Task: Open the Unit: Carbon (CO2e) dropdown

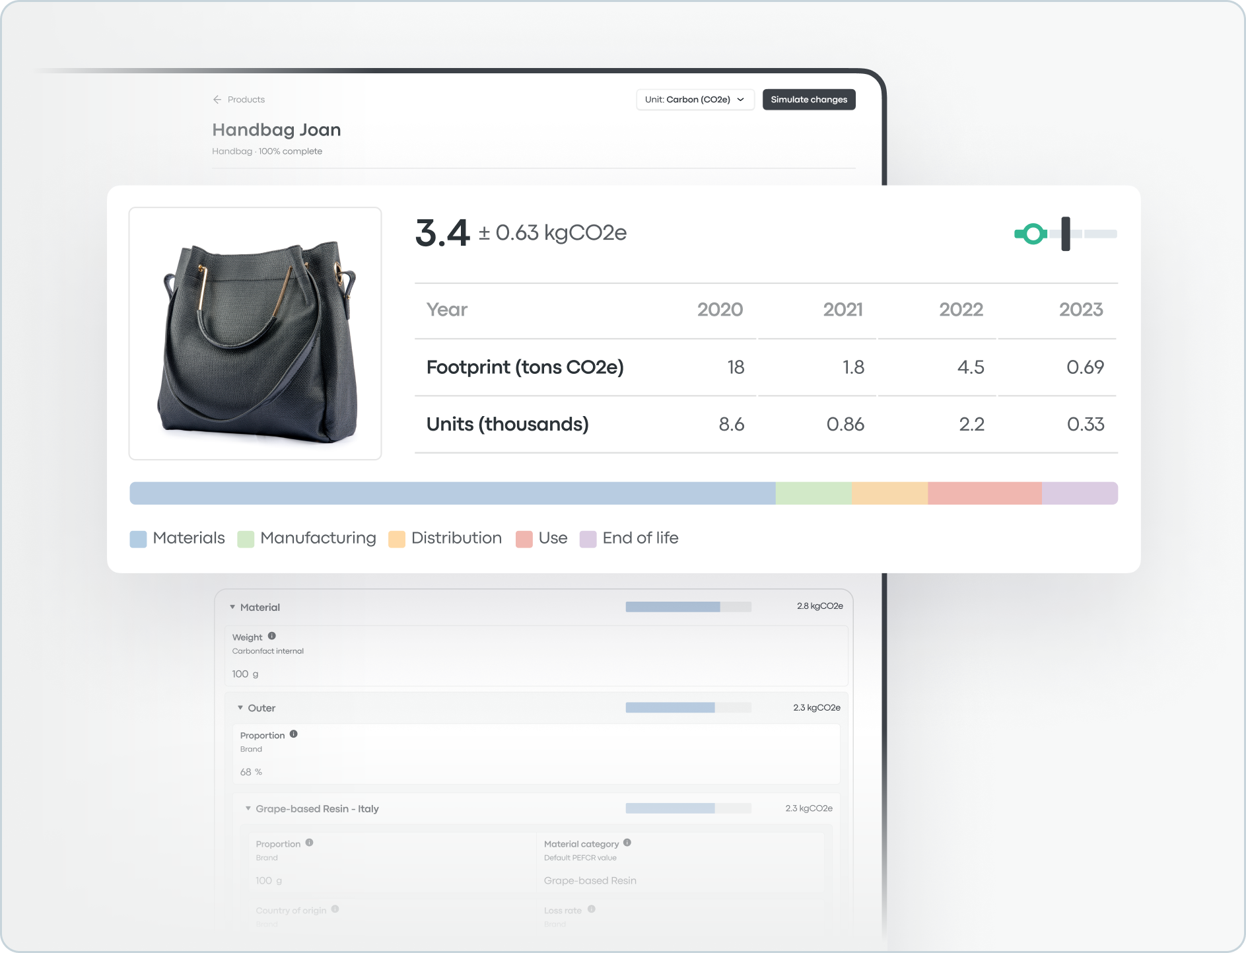Action: tap(695, 99)
